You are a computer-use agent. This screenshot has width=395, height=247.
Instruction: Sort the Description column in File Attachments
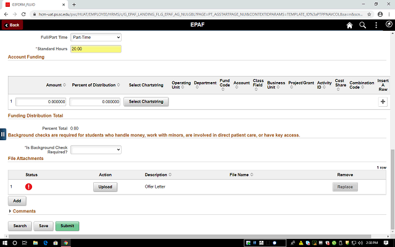point(170,174)
